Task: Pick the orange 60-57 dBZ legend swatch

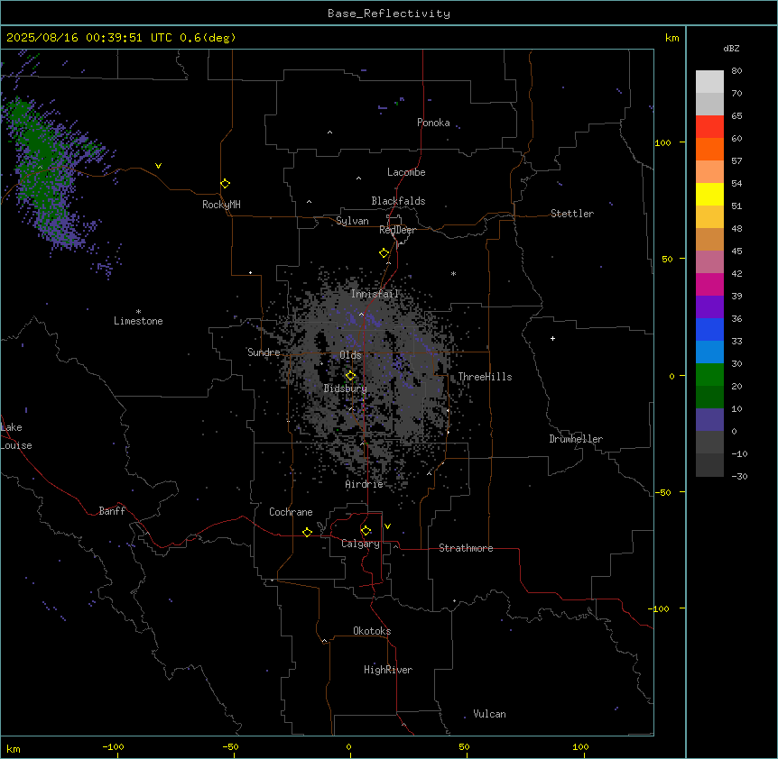Action: [x=709, y=149]
